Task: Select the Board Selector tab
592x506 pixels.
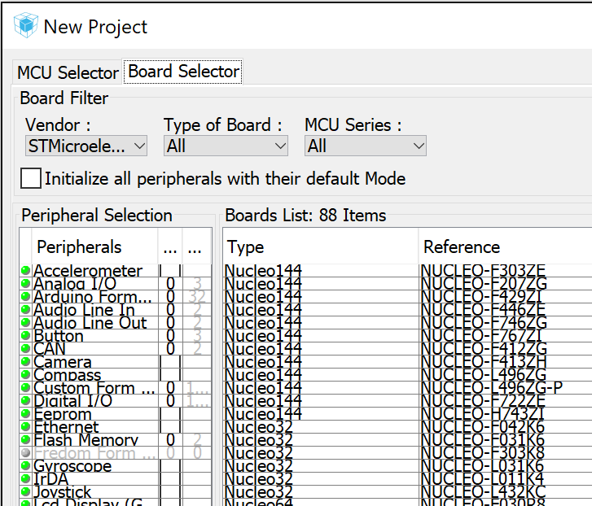Action: tap(184, 72)
